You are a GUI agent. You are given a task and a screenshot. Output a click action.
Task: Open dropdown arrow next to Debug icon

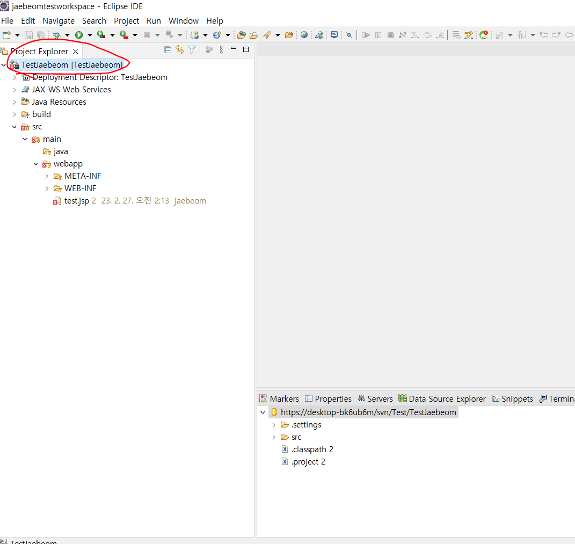(67, 35)
